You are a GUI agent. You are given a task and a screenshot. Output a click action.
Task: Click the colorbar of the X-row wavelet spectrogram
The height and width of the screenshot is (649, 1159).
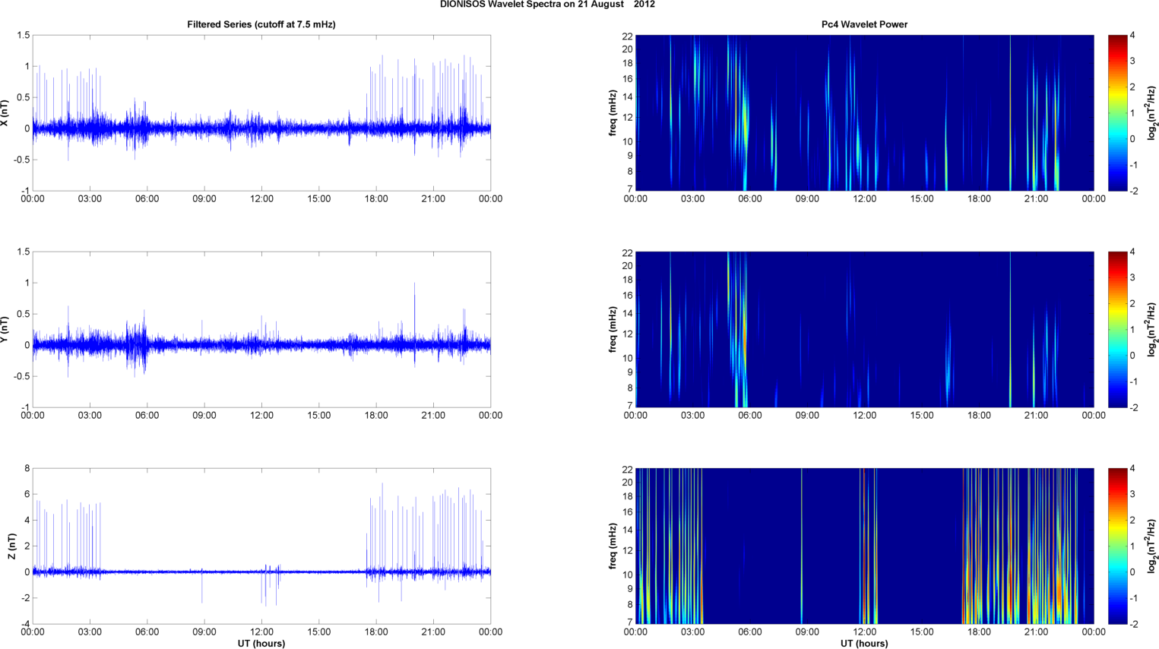[1117, 113]
